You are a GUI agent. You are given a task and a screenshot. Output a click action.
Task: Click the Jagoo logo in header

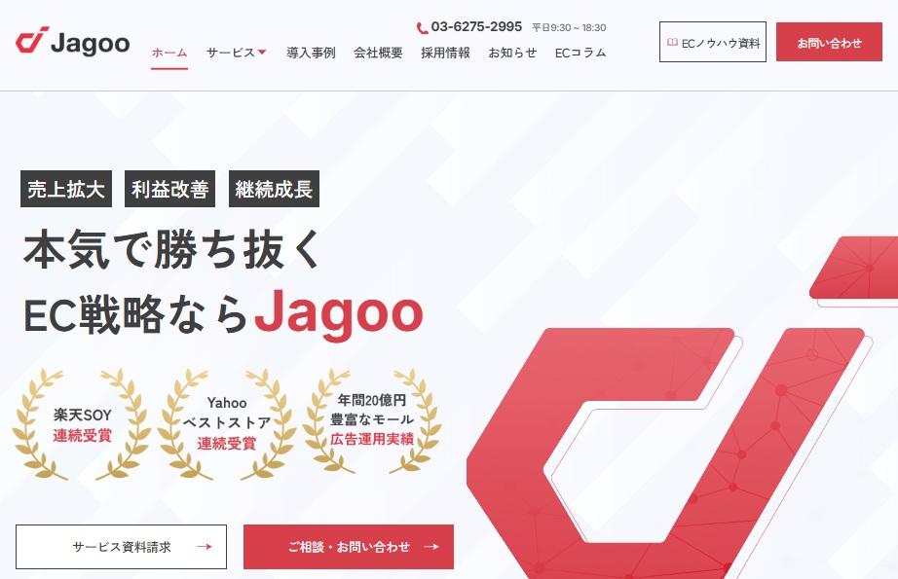(x=73, y=41)
